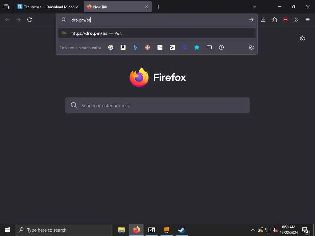Open the Downloads panel
Viewport: 315px width, 236px height.
click(x=263, y=20)
